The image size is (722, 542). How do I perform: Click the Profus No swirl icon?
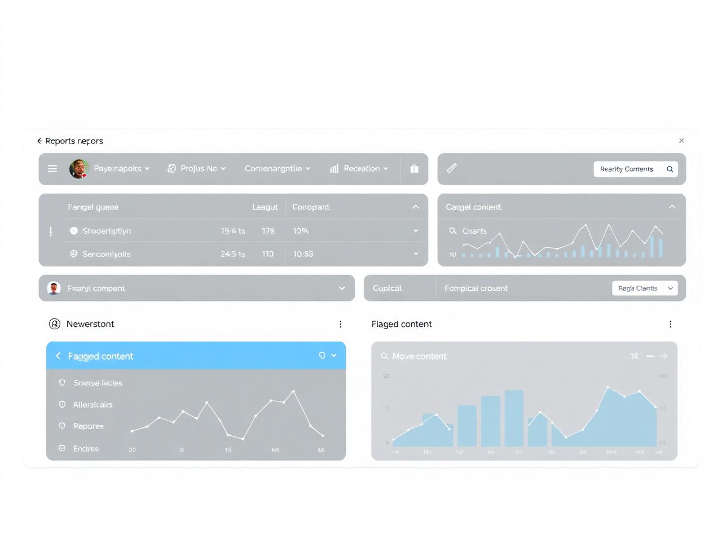(x=172, y=169)
